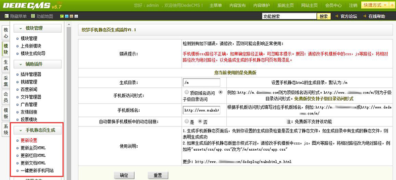Viewport: 396px width, 180px height.
Task: Select the green theme color square
Action: tap(61, 16)
